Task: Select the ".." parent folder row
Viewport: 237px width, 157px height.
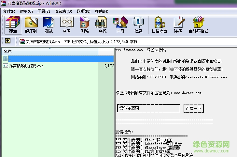Action: pos(58,59)
